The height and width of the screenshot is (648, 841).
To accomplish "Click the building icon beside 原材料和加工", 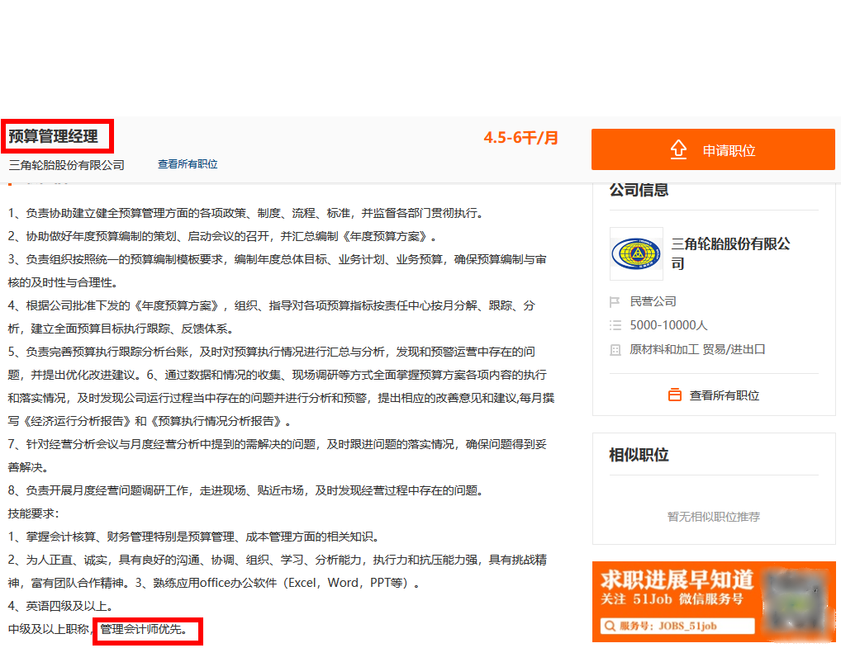I will pos(615,350).
